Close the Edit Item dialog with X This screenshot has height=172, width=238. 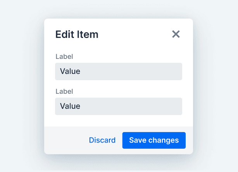pyautogui.click(x=176, y=34)
